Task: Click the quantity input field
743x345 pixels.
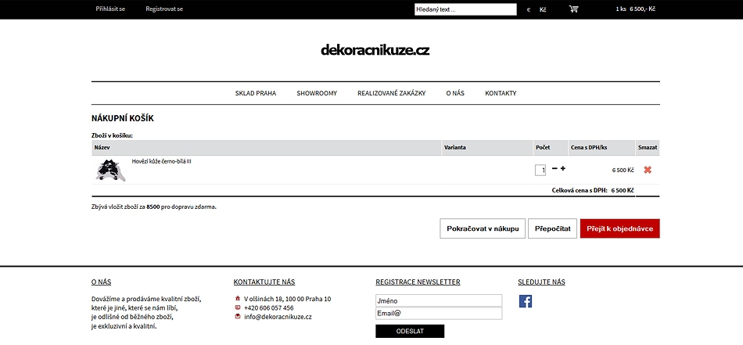Action: pyautogui.click(x=540, y=170)
